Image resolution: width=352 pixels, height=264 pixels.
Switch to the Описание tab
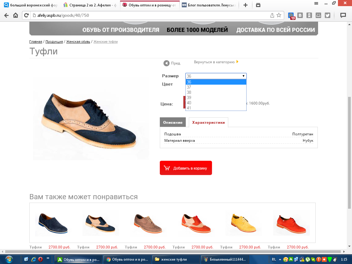tap(173, 122)
